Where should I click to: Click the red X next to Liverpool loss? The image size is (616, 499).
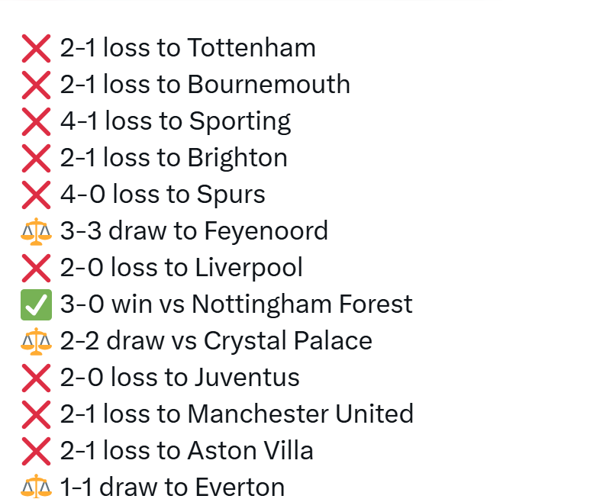click(35, 268)
